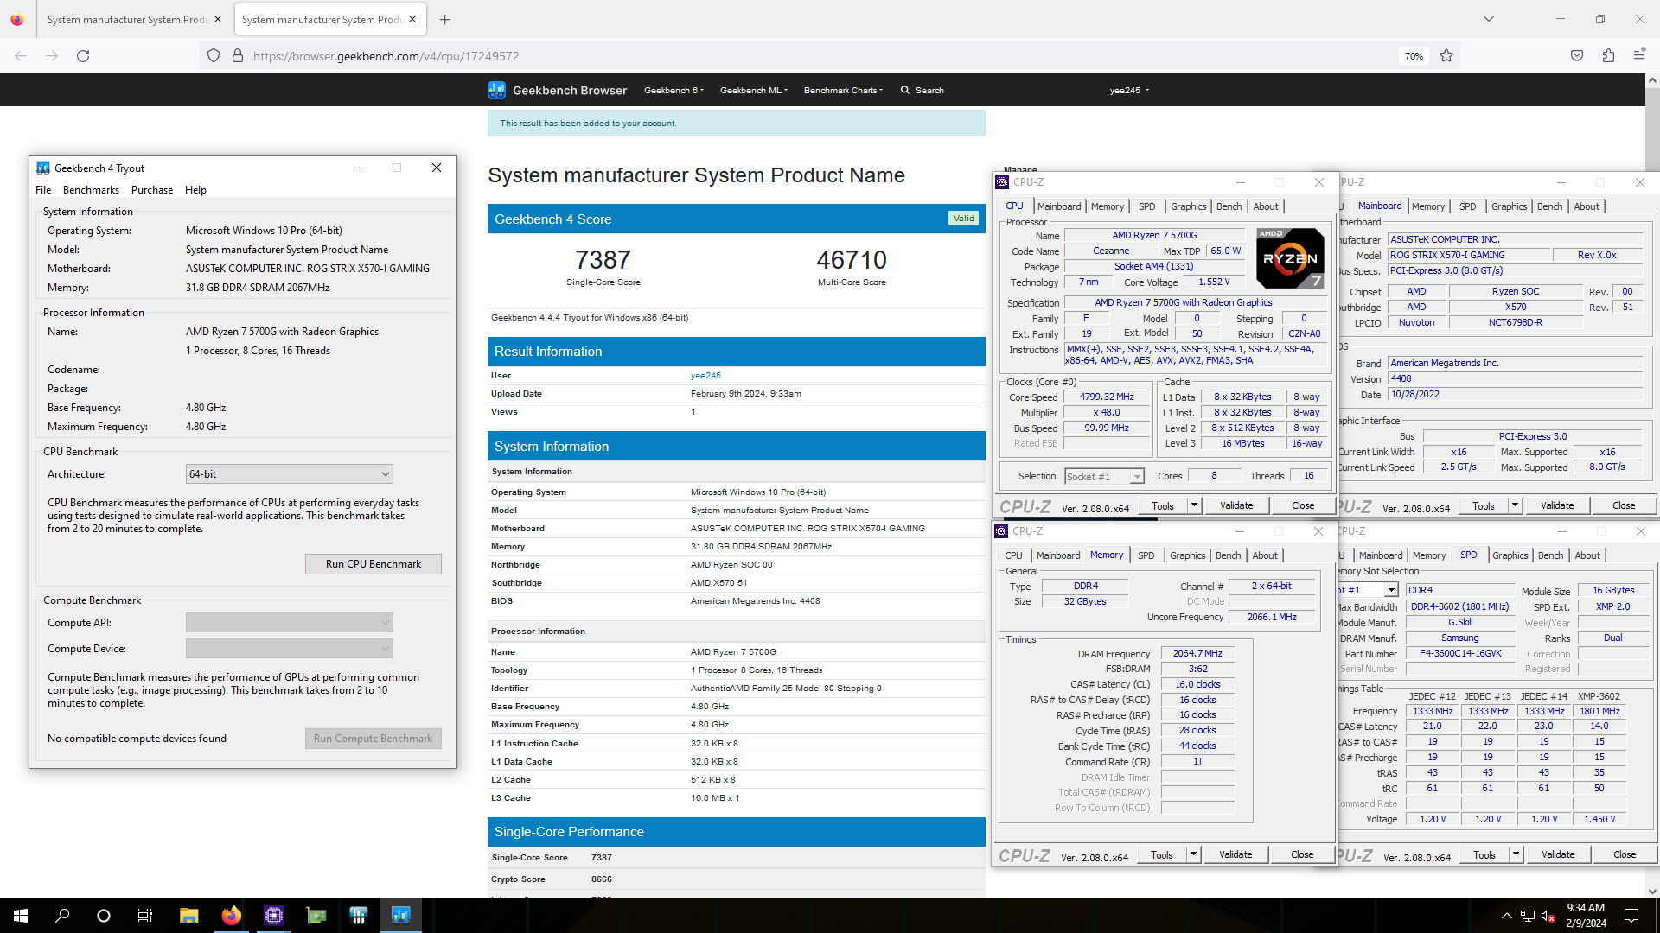Select About tab in the SPD CPU-Z window

(x=1587, y=555)
